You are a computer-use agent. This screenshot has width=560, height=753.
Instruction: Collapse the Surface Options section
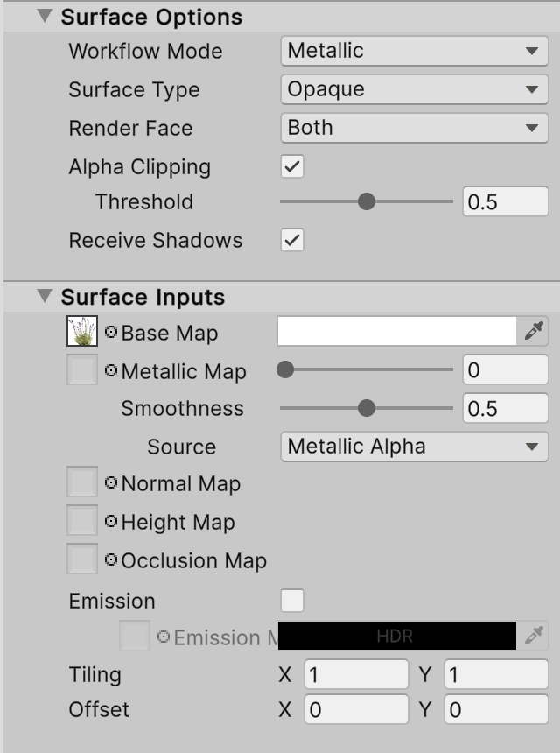pos(45,17)
